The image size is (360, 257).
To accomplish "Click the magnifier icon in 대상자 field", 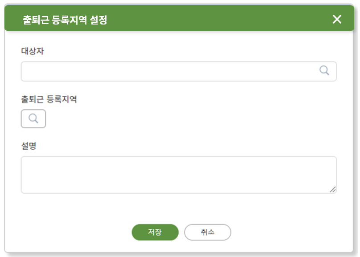I will coord(324,70).
